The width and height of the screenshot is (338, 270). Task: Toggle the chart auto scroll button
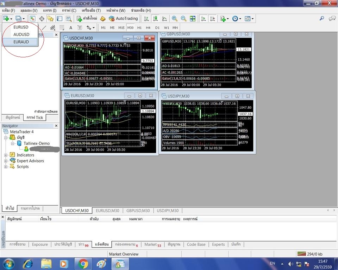point(204,18)
